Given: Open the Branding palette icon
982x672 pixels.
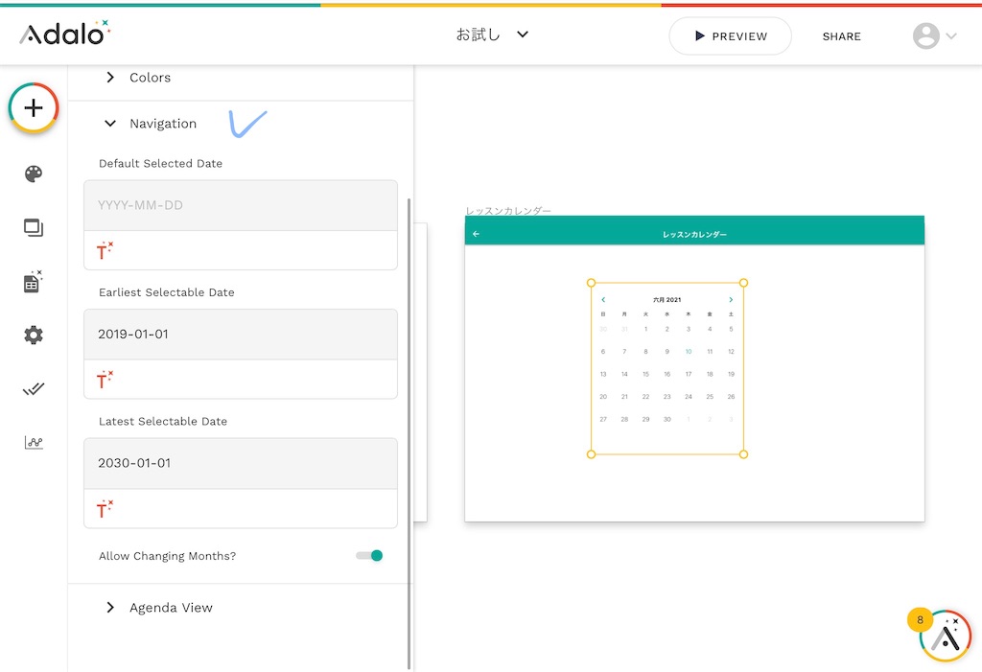Looking at the screenshot, I should (x=34, y=174).
